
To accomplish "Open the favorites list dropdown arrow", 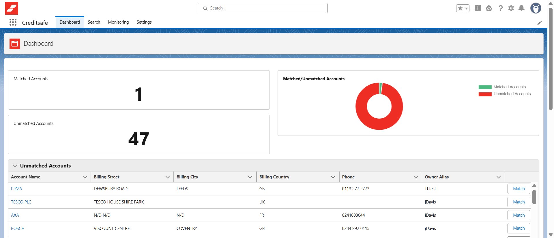I will point(466,8).
